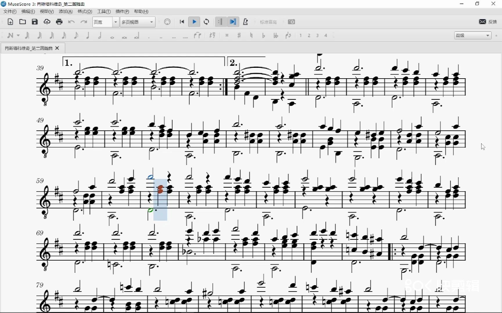
Task: Apply double flat accidental
Action: click(x=276, y=35)
